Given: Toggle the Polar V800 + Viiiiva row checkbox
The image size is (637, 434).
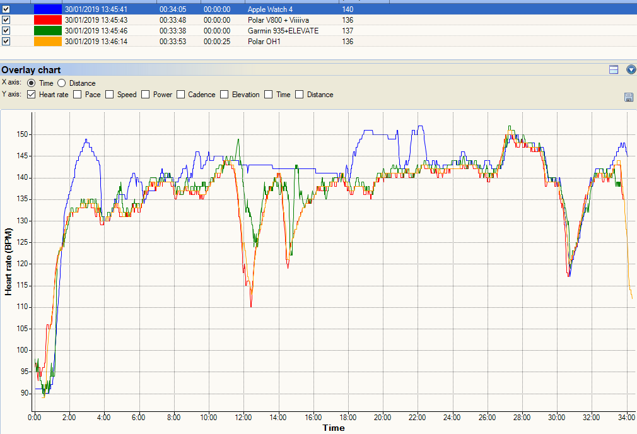Looking at the screenshot, I should (6, 20).
